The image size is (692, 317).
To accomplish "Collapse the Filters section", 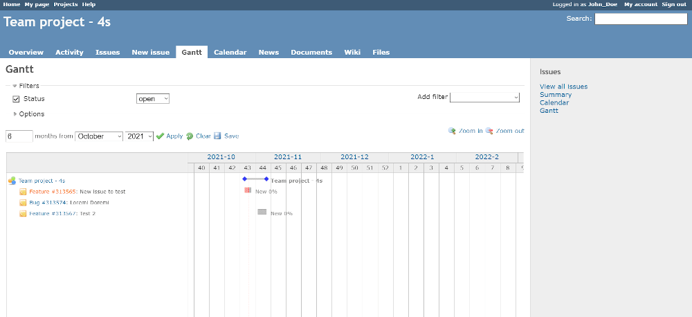I will click(x=15, y=86).
